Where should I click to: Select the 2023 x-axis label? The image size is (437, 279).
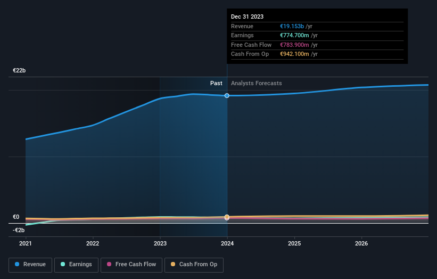160,243
